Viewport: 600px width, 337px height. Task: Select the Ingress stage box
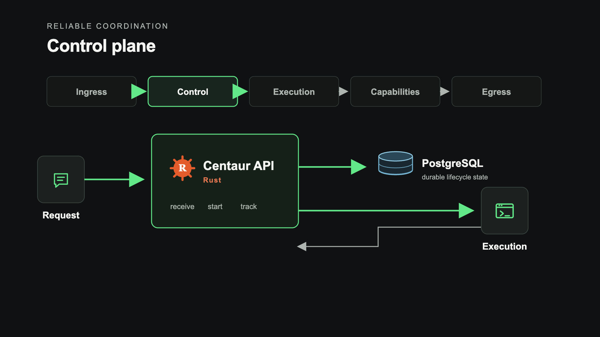(92, 91)
